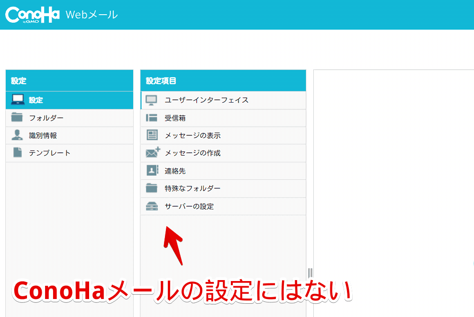Open ユーザーインターフェイス settings
The image size is (474, 317).
click(x=223, y=100)
